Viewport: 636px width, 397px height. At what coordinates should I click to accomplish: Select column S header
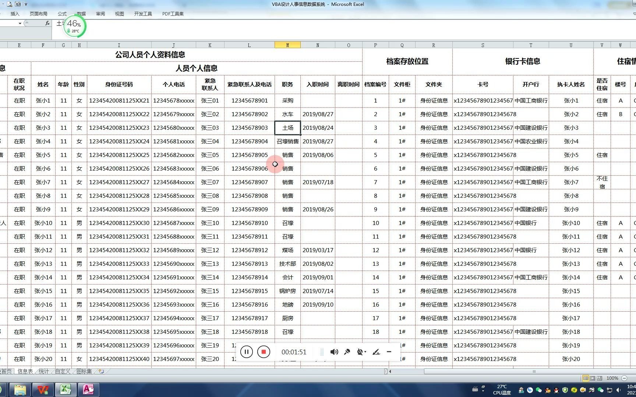click(x=483, y=45)
